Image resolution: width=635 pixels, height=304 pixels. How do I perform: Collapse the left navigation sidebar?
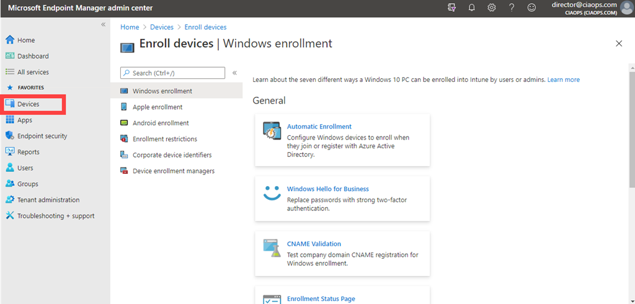click(x=104, y=24)
